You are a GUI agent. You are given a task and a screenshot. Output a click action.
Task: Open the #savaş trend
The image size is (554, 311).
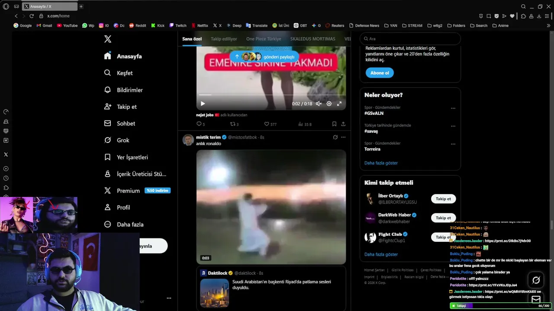pyautogui.click(x=371, y=131)
